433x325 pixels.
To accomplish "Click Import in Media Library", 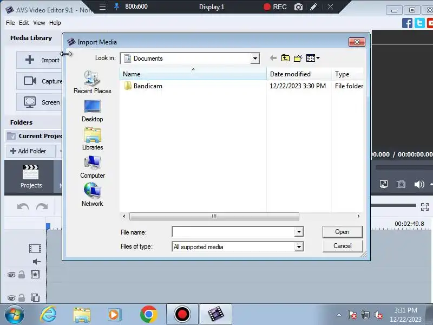I will point(39,60).
